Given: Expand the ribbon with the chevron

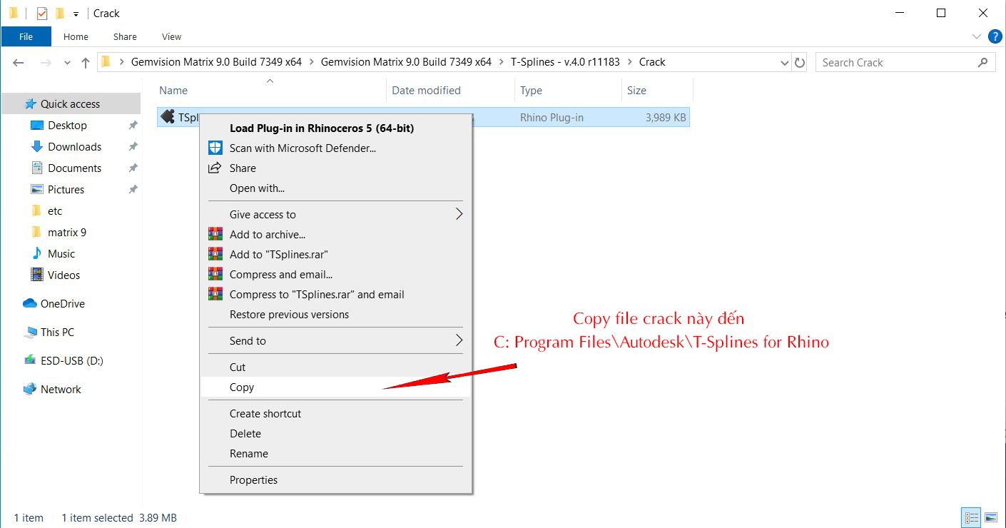Looking at the screenshot, I should coord(977,36).
